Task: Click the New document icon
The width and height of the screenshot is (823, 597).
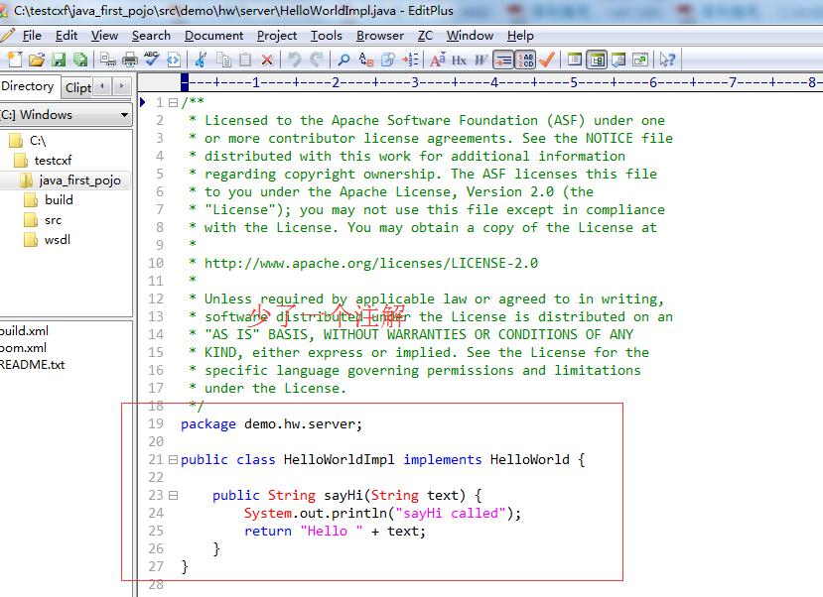Action: pos(15,60)
